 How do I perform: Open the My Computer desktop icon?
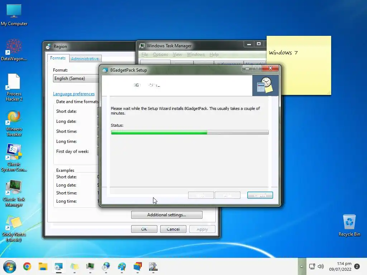point(14,15)
